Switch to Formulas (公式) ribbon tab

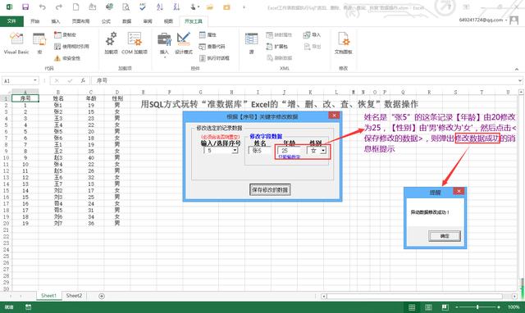[106, 21]
